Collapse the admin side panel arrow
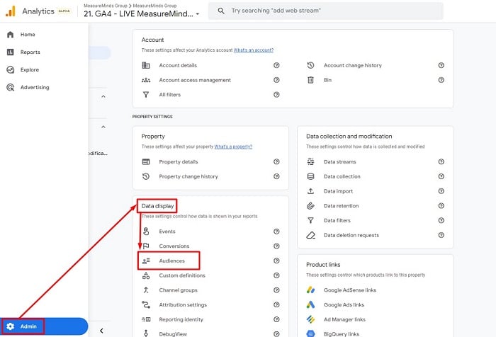The width and height of the screenshot is (496, 337). pyautogui.click(x=101, y=331)
